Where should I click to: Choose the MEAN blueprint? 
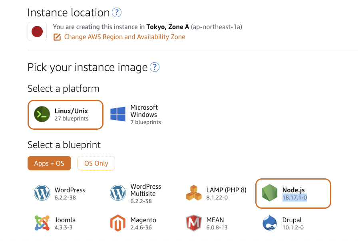click(207, 223)
